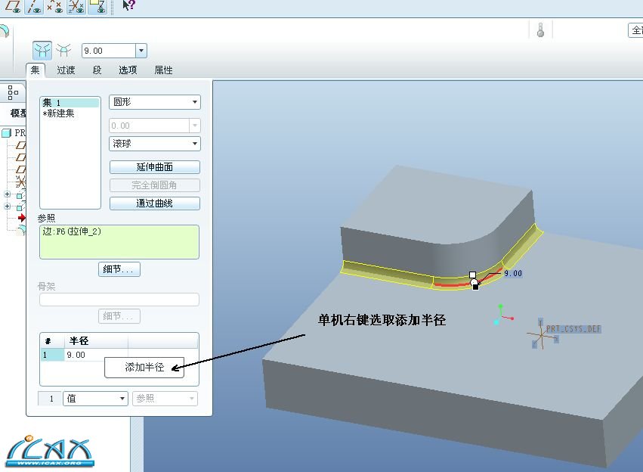Open the 集 tab

click(36, 70)
